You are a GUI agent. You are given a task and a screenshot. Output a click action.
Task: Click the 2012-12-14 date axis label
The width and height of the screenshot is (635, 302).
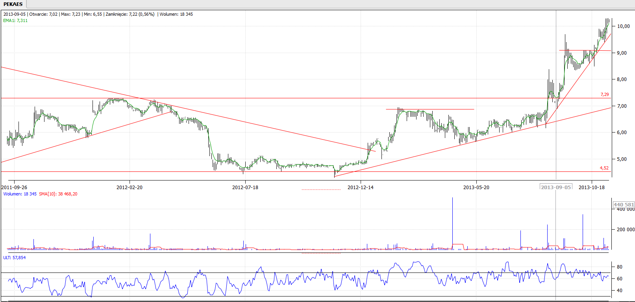[361, 187]
